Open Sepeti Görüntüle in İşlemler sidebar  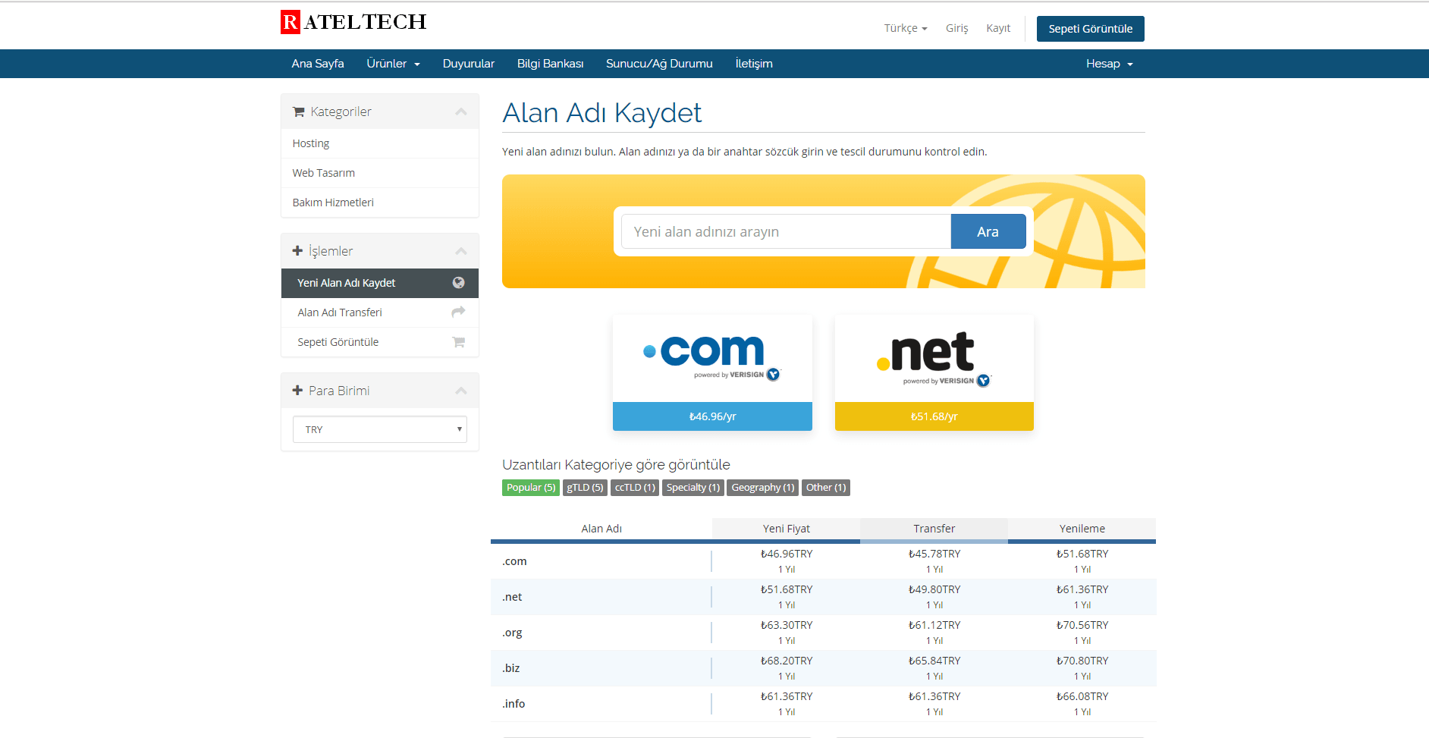click(380, 342)
